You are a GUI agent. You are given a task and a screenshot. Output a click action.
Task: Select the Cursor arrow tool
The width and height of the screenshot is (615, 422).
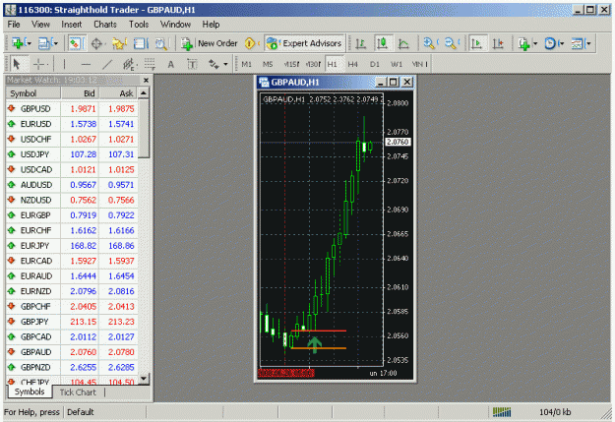[17, 64]
